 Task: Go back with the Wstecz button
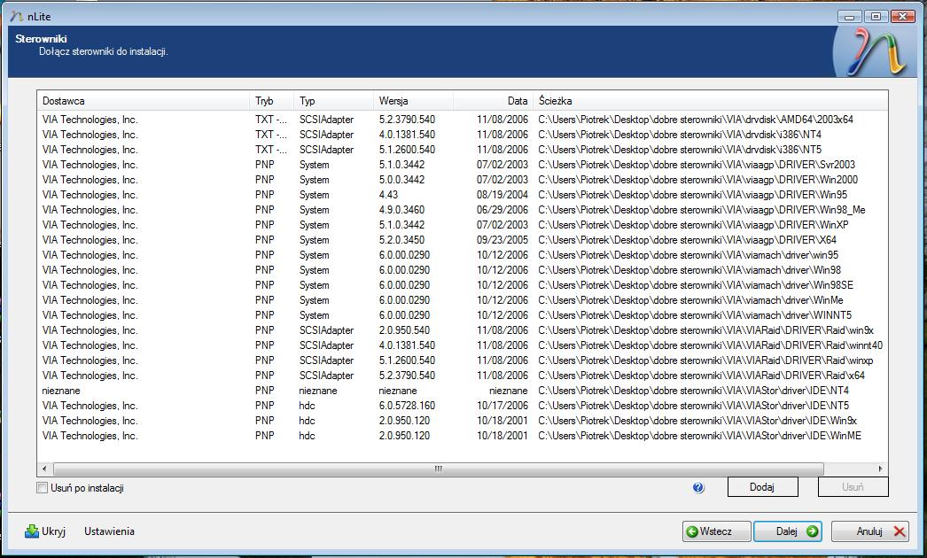click(717, 531)
